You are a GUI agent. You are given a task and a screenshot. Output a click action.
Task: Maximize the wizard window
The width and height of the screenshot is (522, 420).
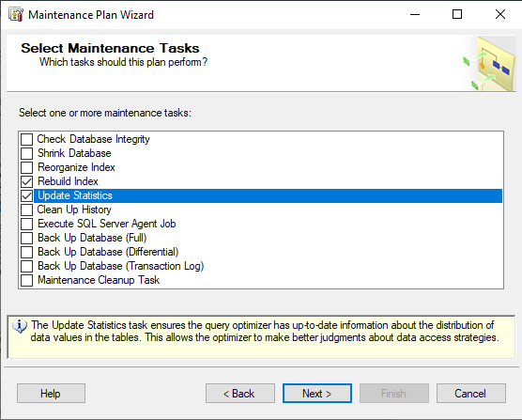click(x=457, y=14)
